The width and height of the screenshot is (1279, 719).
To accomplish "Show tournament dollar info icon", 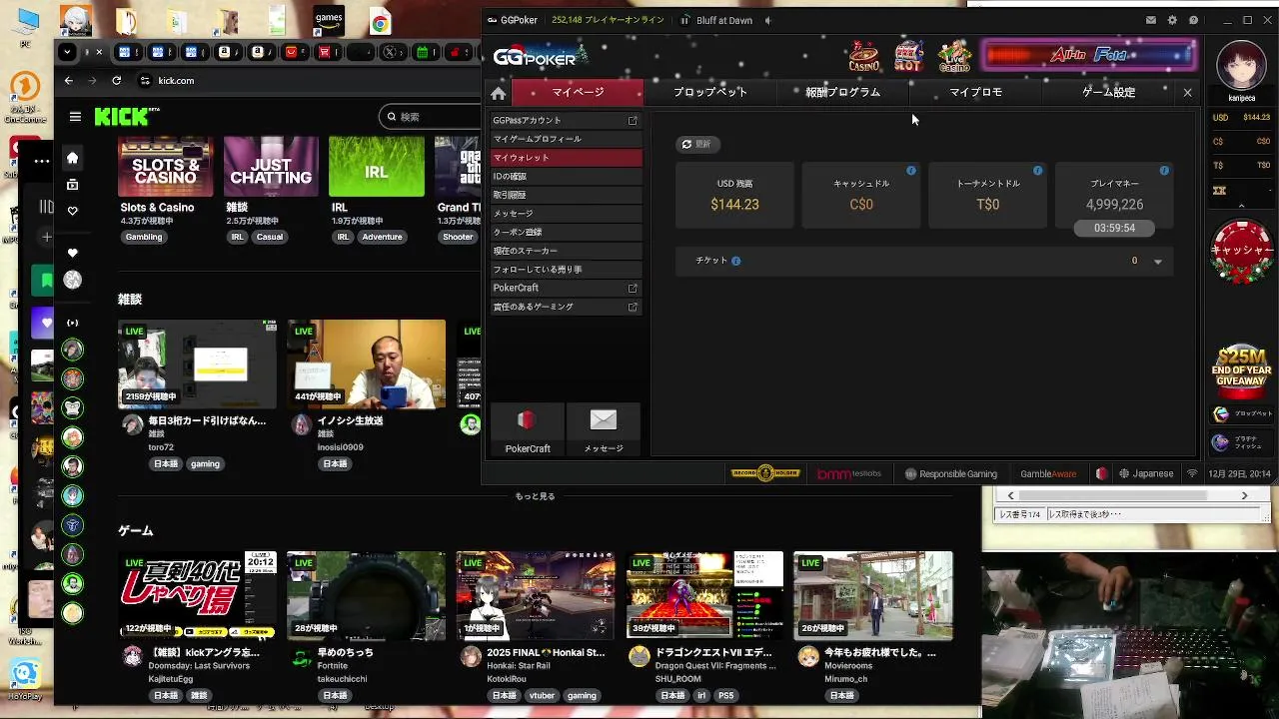I will 1037,171.
